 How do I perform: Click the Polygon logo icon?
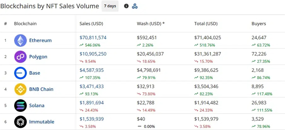pos(20,57)
